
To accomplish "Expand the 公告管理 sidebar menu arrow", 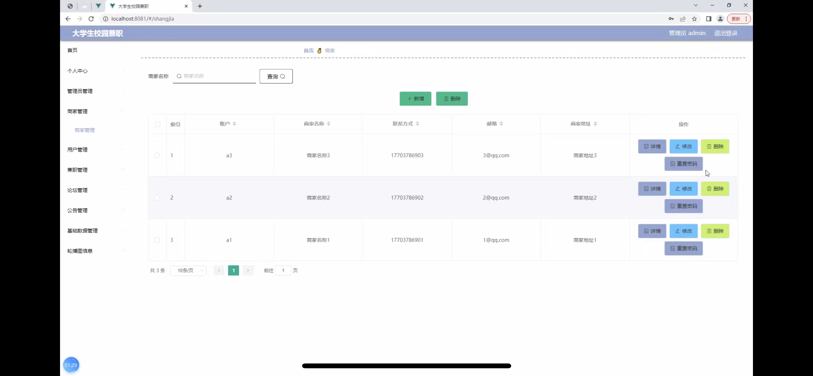I will 123,210.
